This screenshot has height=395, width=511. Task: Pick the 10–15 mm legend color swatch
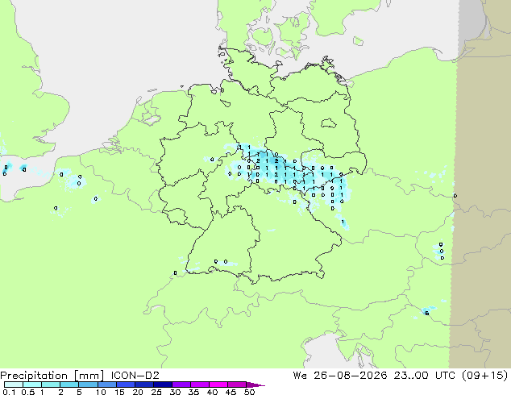(x=106, y=385)
